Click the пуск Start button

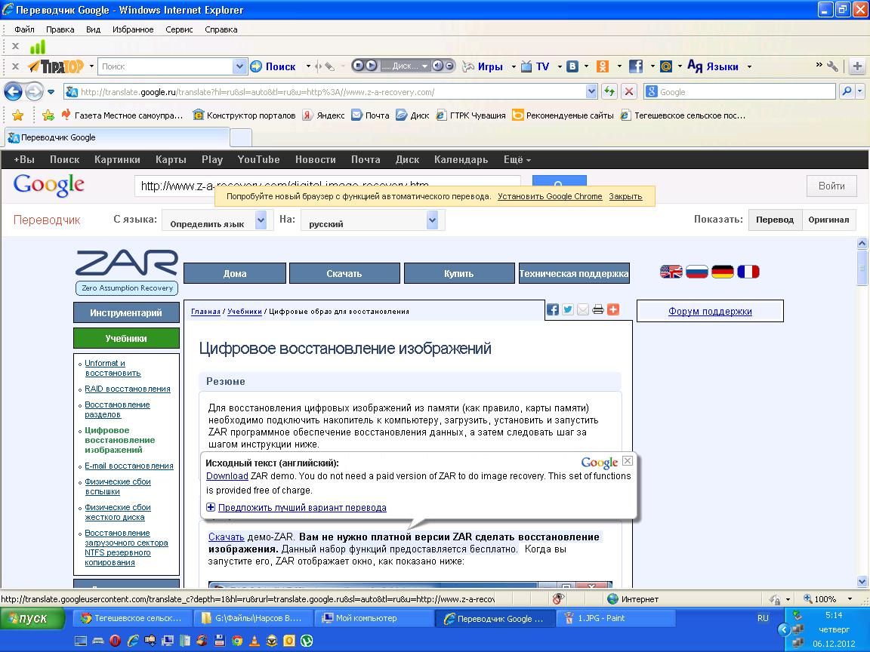tap(32, 618)
